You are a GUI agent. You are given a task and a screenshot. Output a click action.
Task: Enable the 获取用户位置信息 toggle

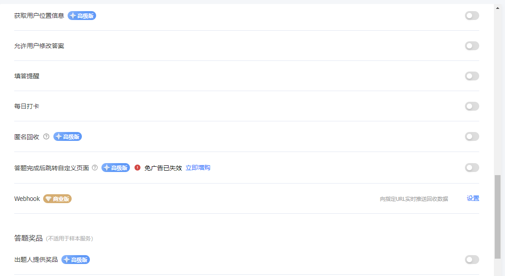(472, 16)
